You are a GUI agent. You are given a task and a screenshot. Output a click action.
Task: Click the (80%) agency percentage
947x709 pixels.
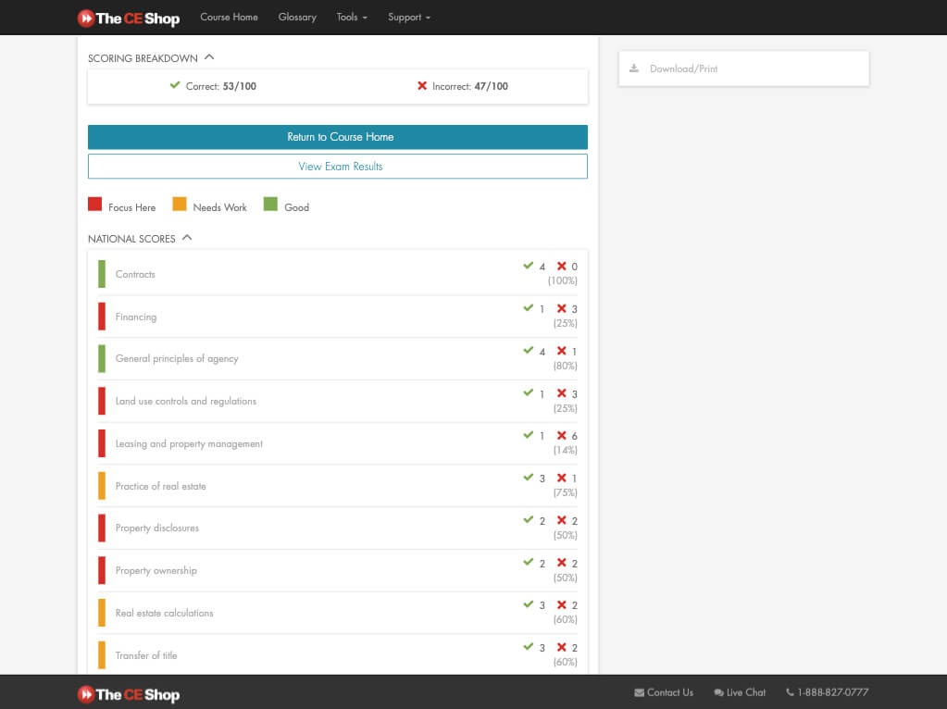point(566,366)
